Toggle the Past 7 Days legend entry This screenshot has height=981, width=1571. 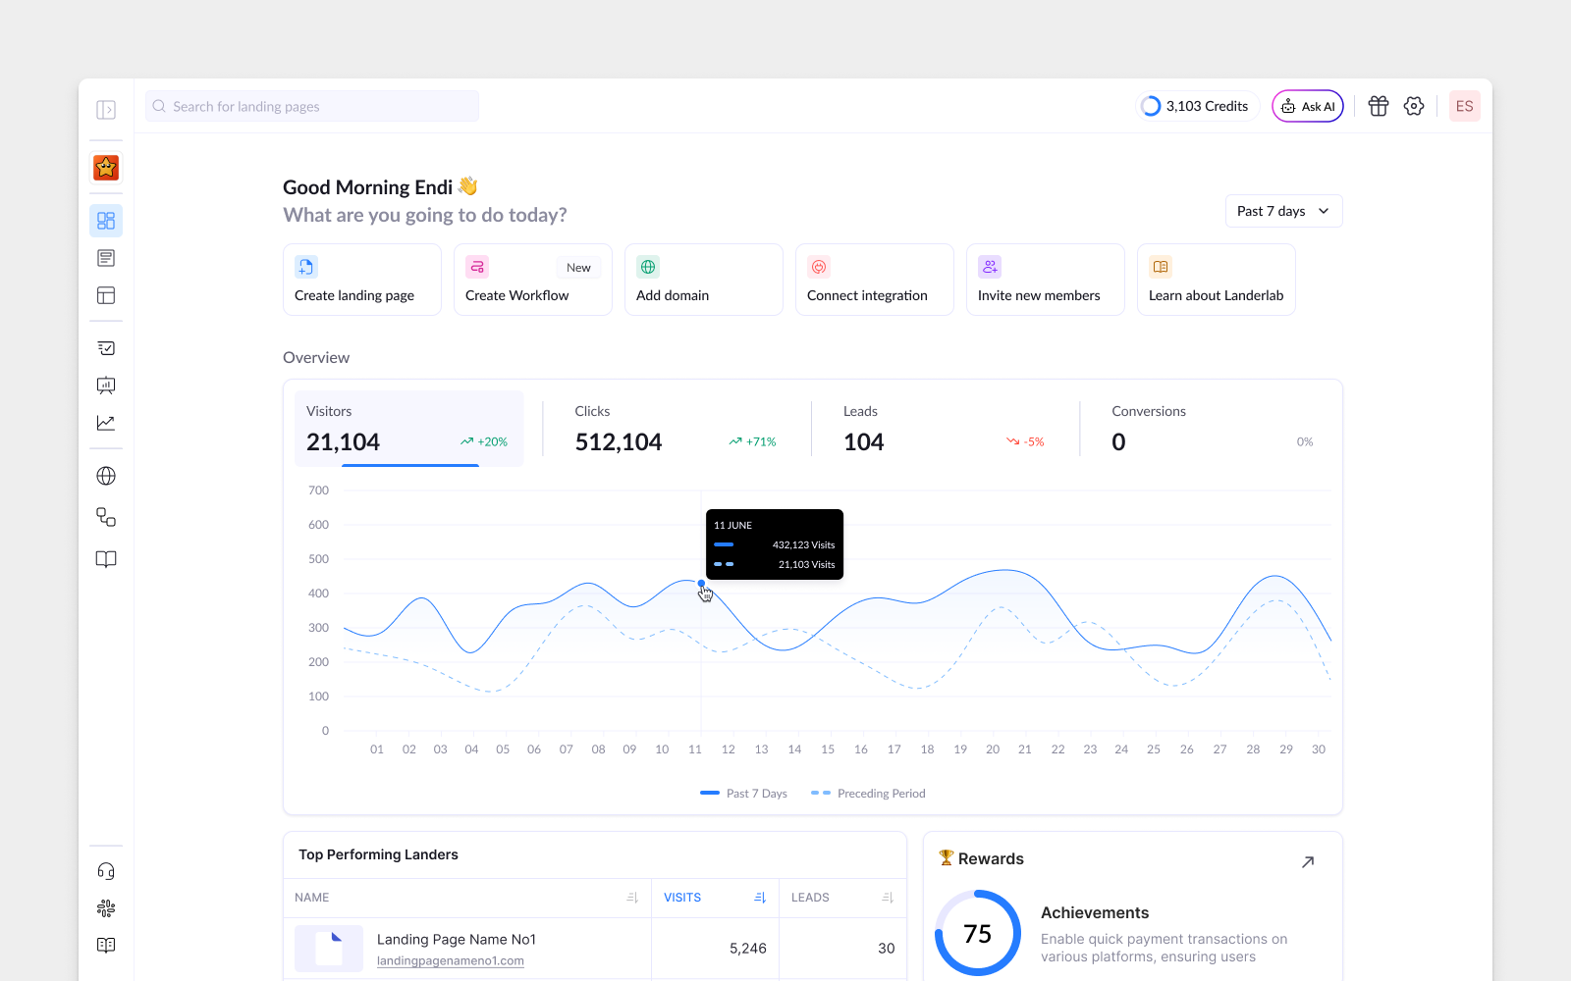[x=743, y=793]
